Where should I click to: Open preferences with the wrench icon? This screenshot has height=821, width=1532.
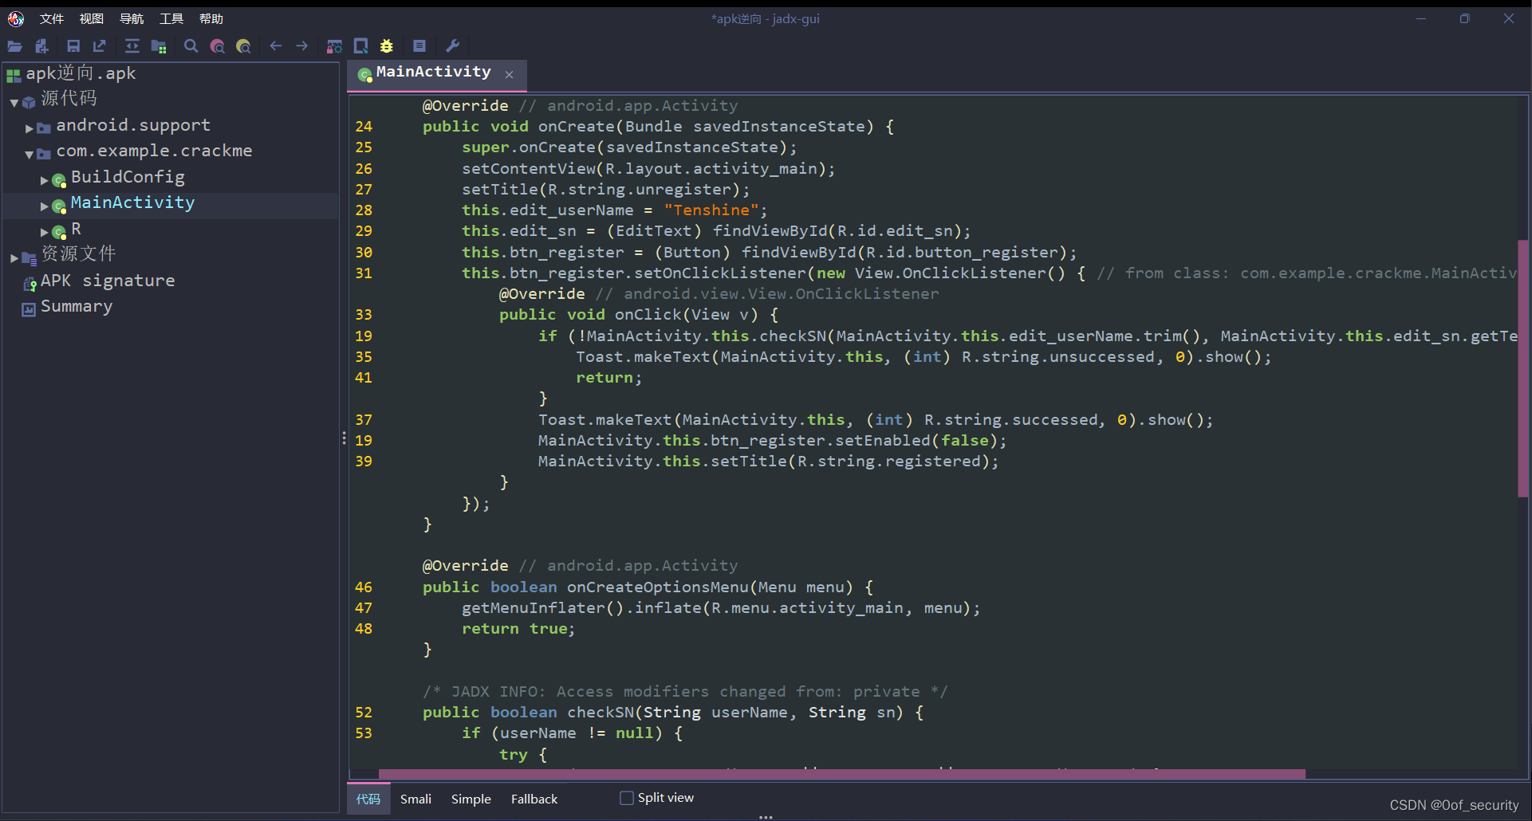[453, 45]
